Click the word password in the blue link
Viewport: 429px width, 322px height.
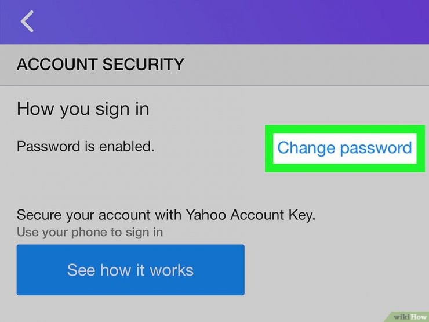376,148
